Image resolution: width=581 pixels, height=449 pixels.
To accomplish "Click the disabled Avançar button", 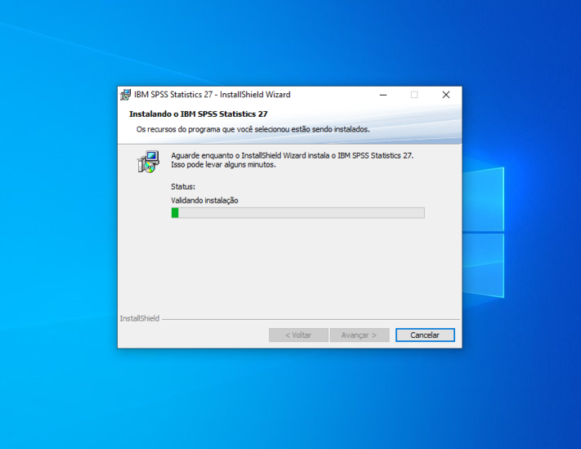I will [359, 335].
